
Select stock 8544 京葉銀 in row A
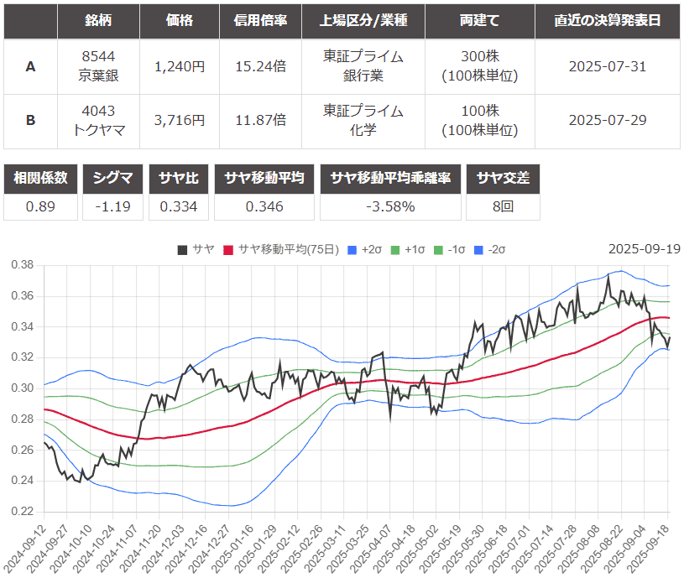98,66
